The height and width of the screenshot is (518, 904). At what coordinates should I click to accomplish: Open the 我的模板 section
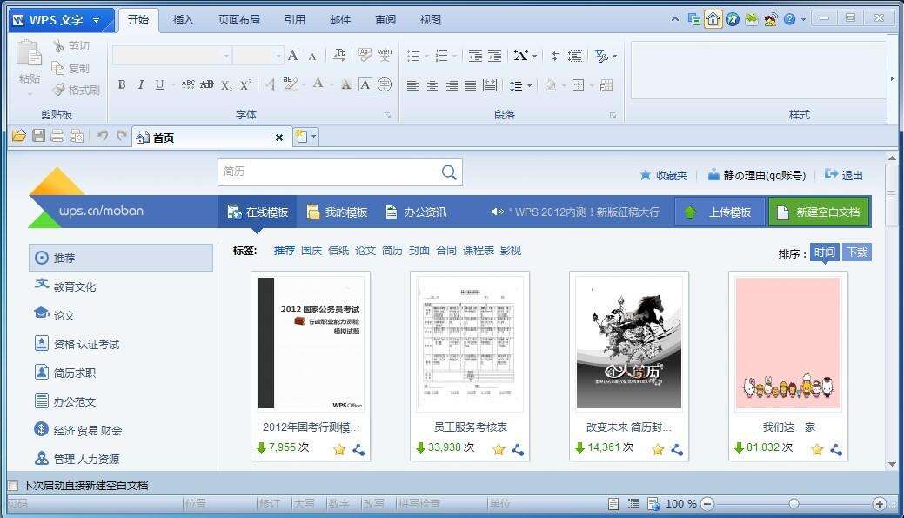[x=338, y=212]
